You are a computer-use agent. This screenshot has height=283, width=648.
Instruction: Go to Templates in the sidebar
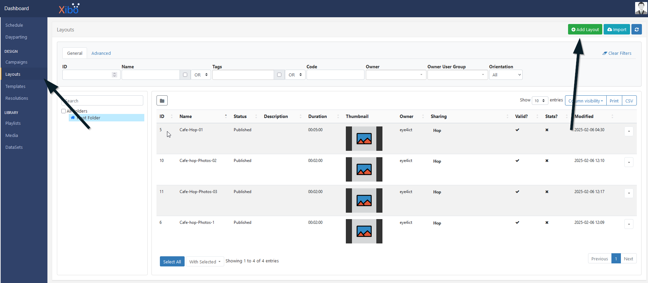[x=15, y=87]
